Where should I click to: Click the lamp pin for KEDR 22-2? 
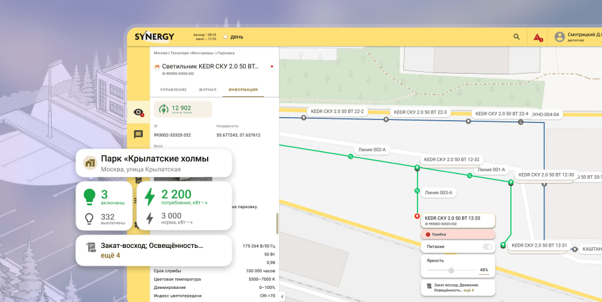(x=304, y=118)
